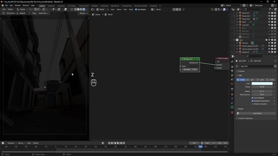The image size is (278, 156).
Task: Select Point light type button
Action: pos(241,80)
